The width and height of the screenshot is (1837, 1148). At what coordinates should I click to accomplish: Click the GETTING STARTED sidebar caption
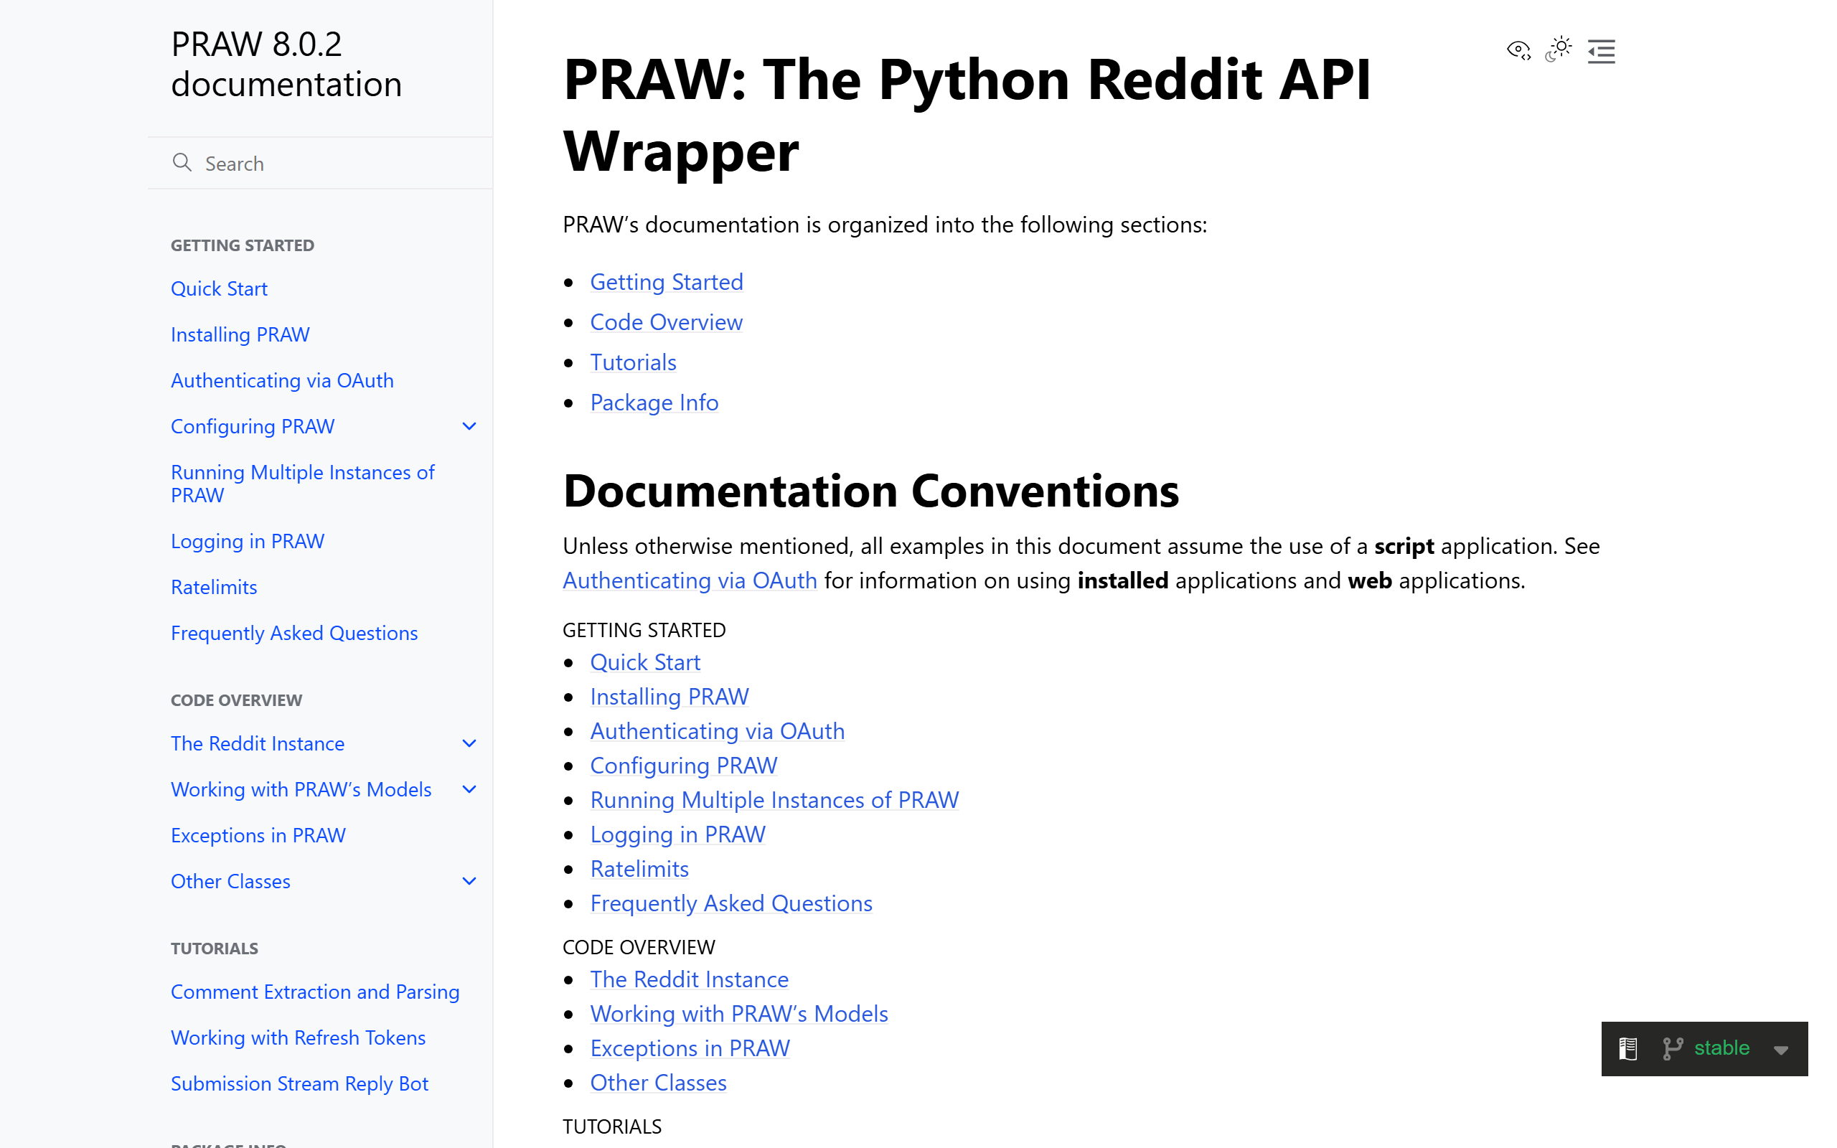click(242, 245)
